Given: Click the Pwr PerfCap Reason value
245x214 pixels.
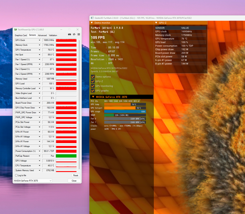Looking at the screenshot, I should (x=49, y=156).
